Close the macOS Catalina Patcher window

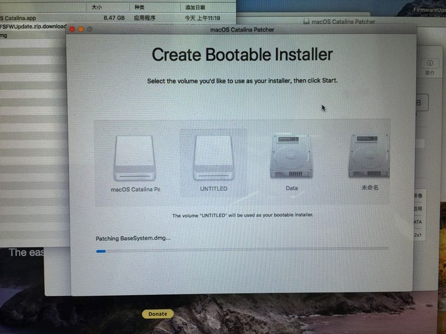pos(72,29)
